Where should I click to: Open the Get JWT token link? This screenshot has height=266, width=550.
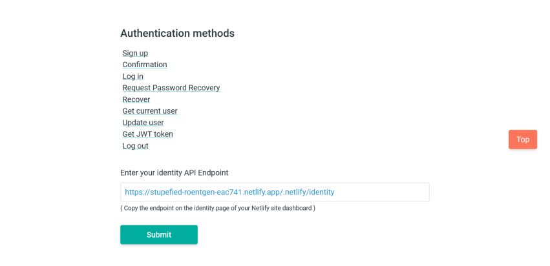pyautogui.click(x=147, y=134)
